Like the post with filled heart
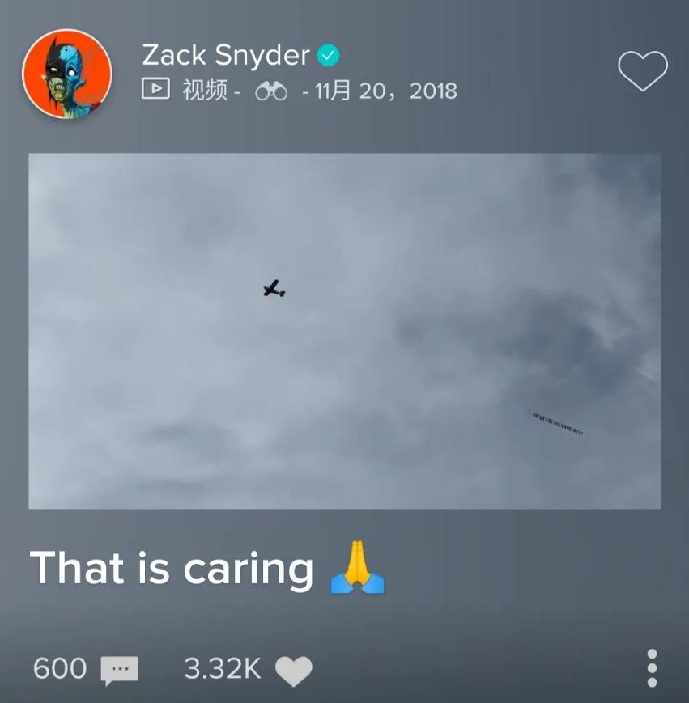The image size is (689, 703). click(294, 671)
